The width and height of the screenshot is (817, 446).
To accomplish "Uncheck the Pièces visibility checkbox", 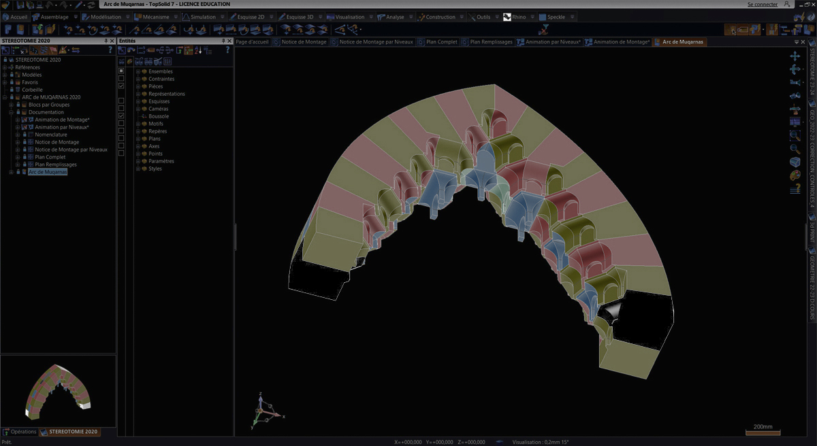I will [x=121, y=86].
